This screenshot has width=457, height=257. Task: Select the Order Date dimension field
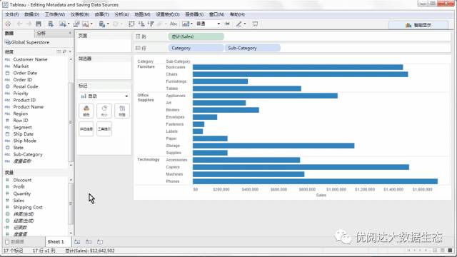pyautogui.click(x=25, y=73)
